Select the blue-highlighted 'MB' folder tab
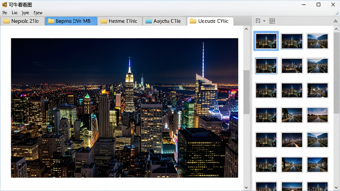 click(x=71, y=21)
